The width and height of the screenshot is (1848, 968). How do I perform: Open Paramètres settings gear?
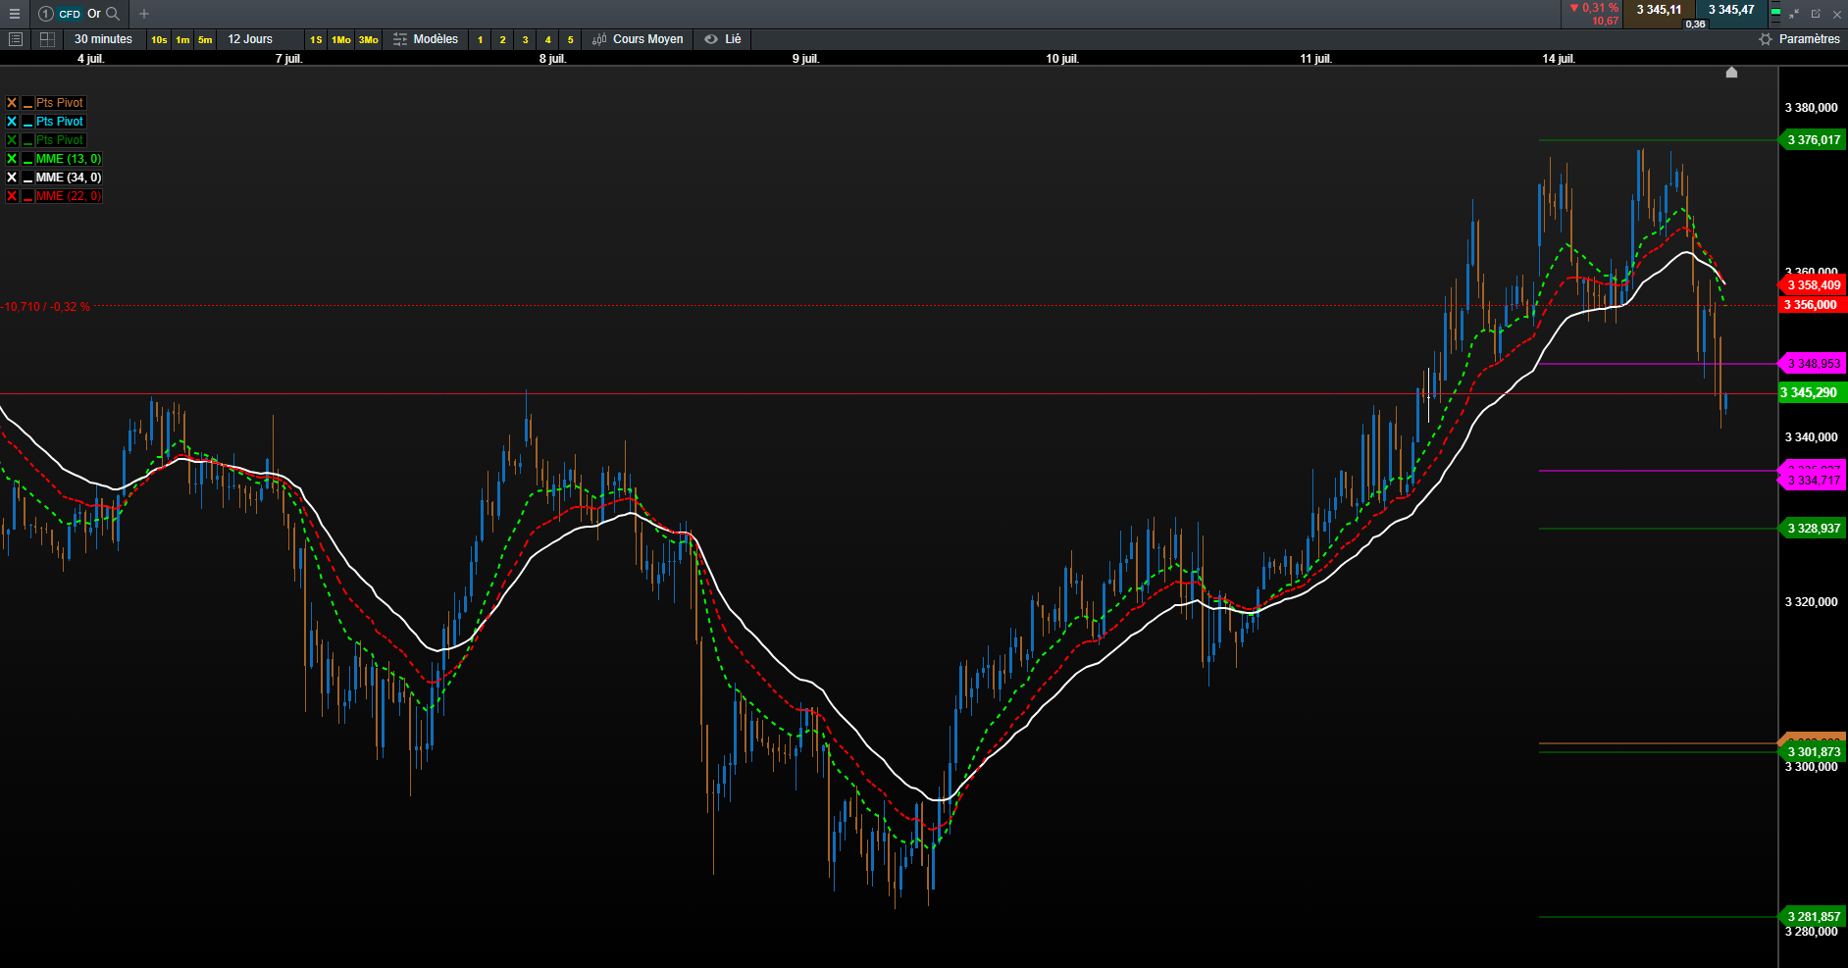[1799, 39]
